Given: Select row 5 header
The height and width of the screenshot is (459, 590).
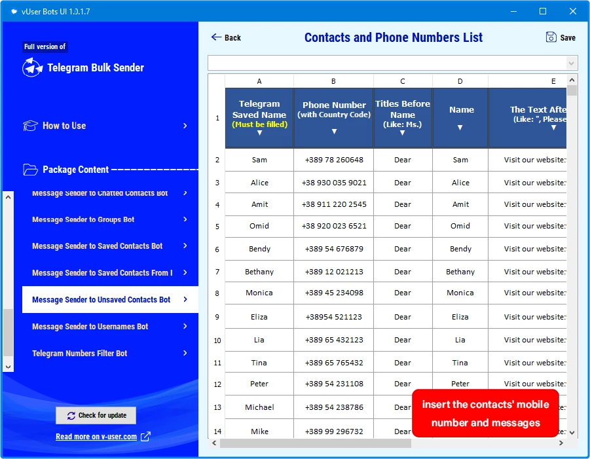Looking at the screenshot, I should tap(217, 227).
